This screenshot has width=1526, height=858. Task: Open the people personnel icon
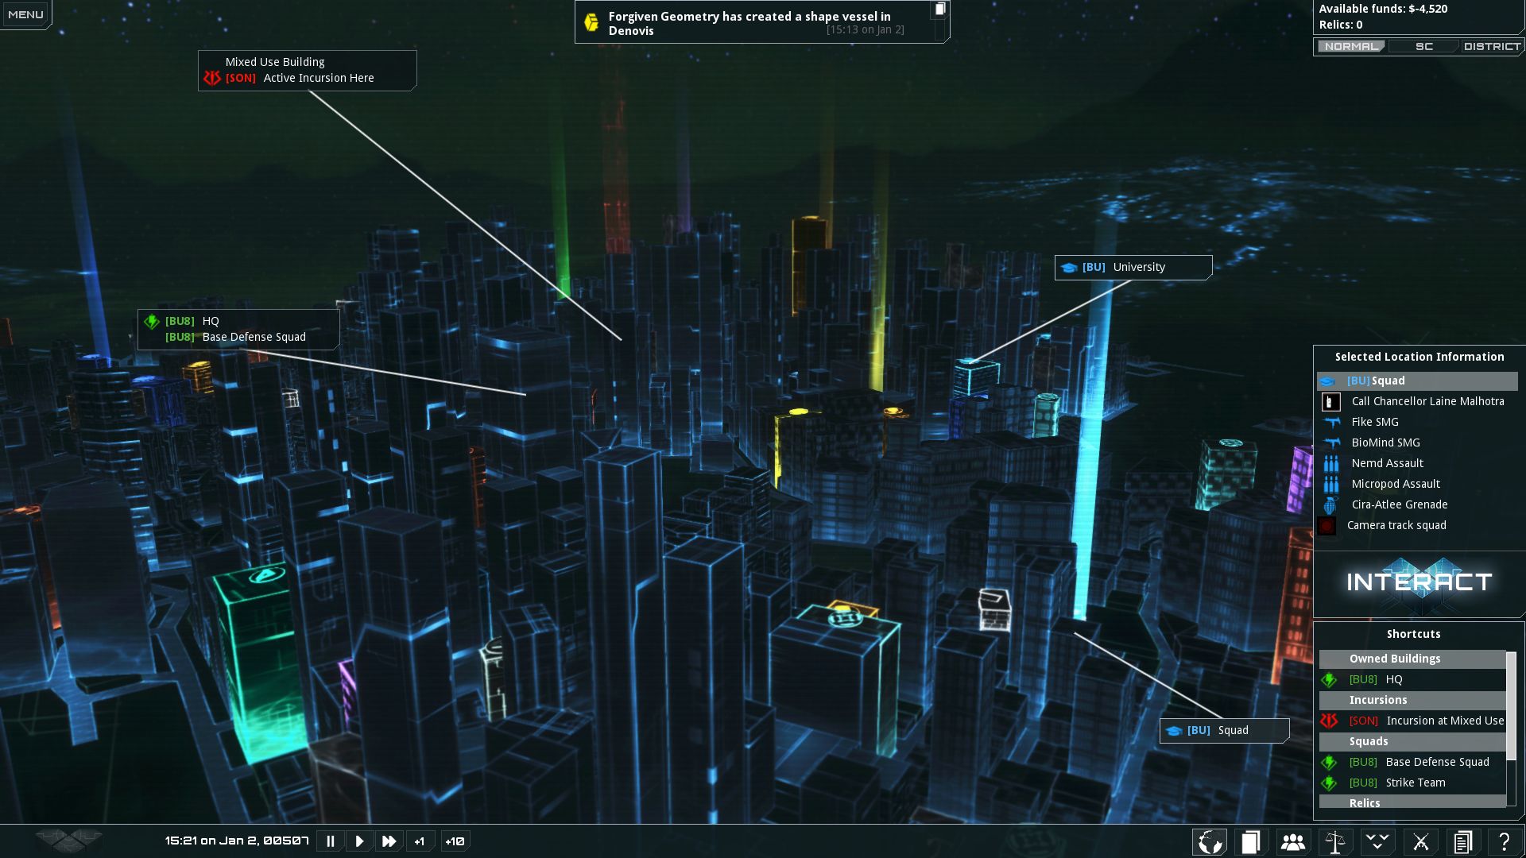[1293, 842]
